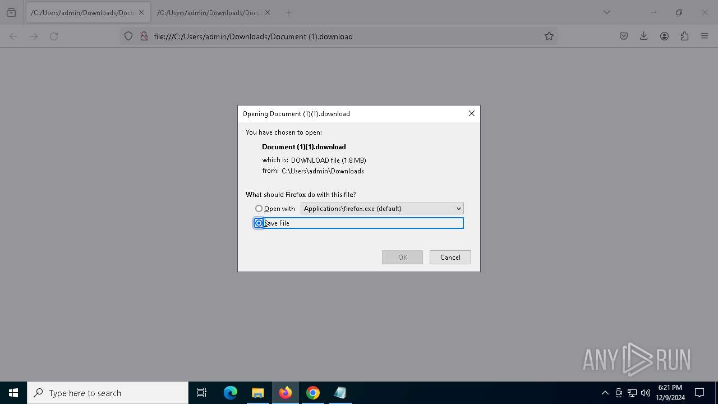Open the notepad-like app on taskbar

(x=340, y=393)
